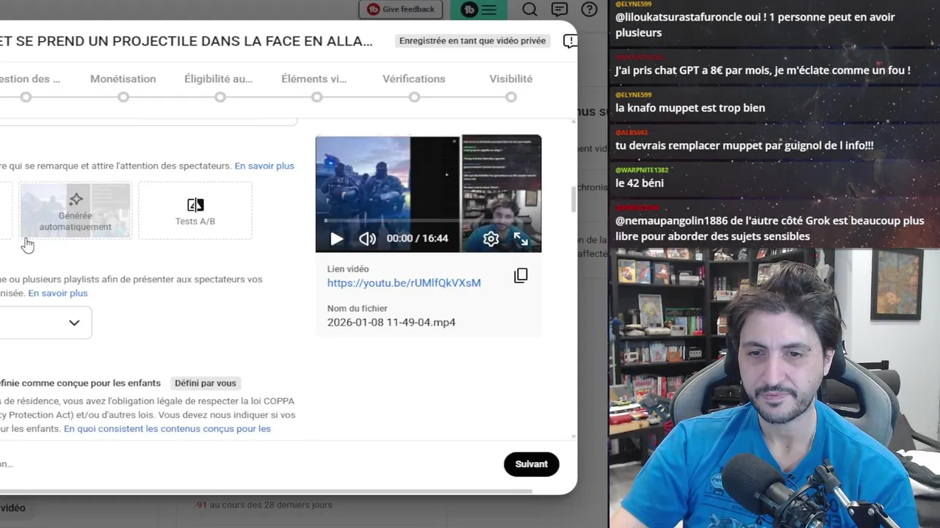Expand the playlists dropdown arrow
This screenshot has width=940, height=528.
74,323
